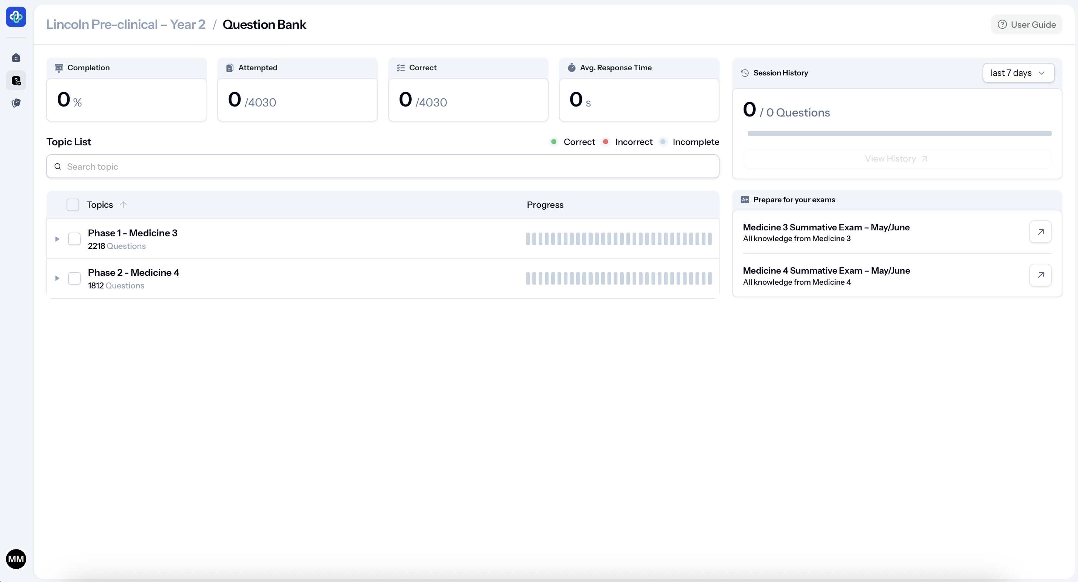Go to Lincoln Pre-clinical – Year 2 breadcrumb
This screenshot has height=582, width=1078.
(x=125, y=24)
